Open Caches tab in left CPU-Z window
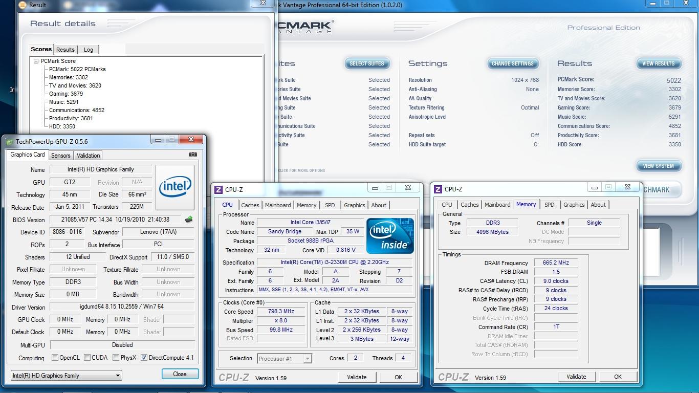Screen dimensions: 699x393 tap(250, 205)
